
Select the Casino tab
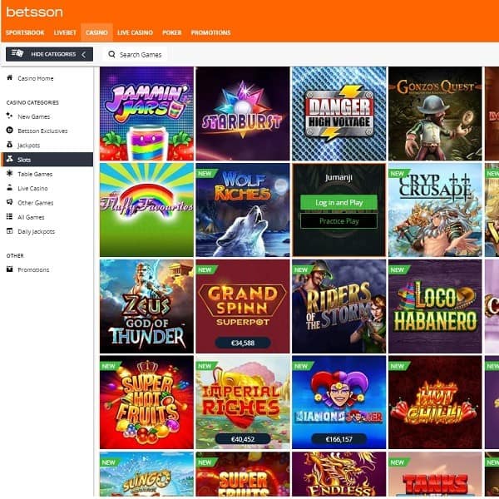coord(96,32)
